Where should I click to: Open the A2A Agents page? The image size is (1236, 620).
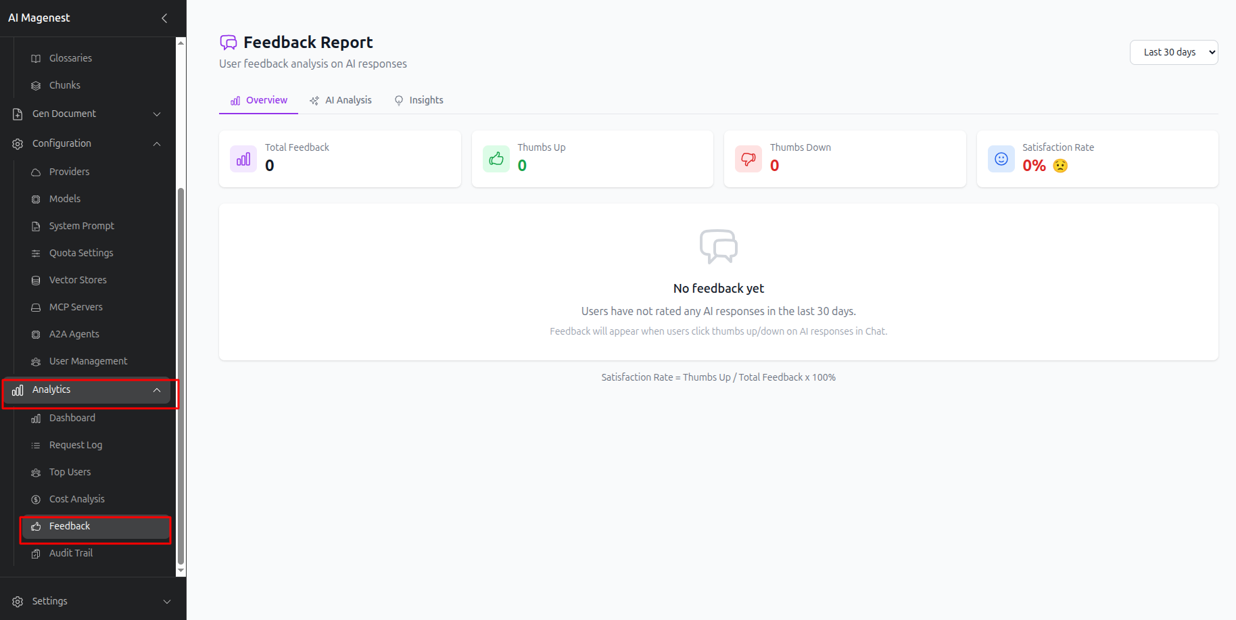click(96, 334)
